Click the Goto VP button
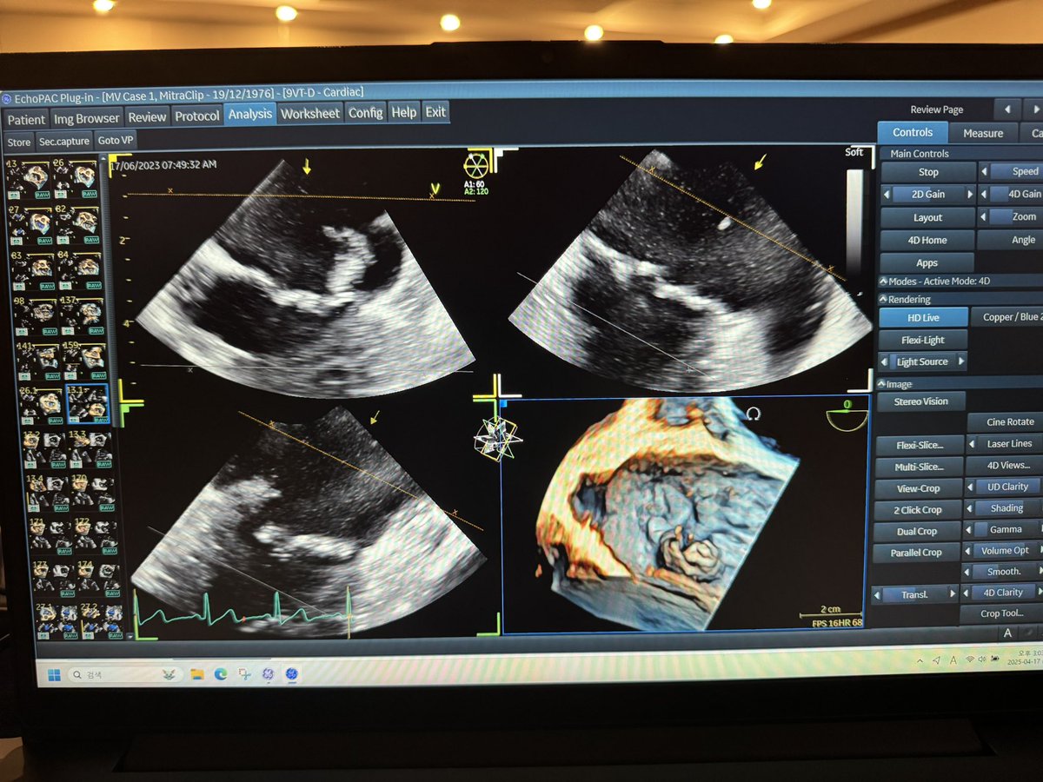 [116, 140]
